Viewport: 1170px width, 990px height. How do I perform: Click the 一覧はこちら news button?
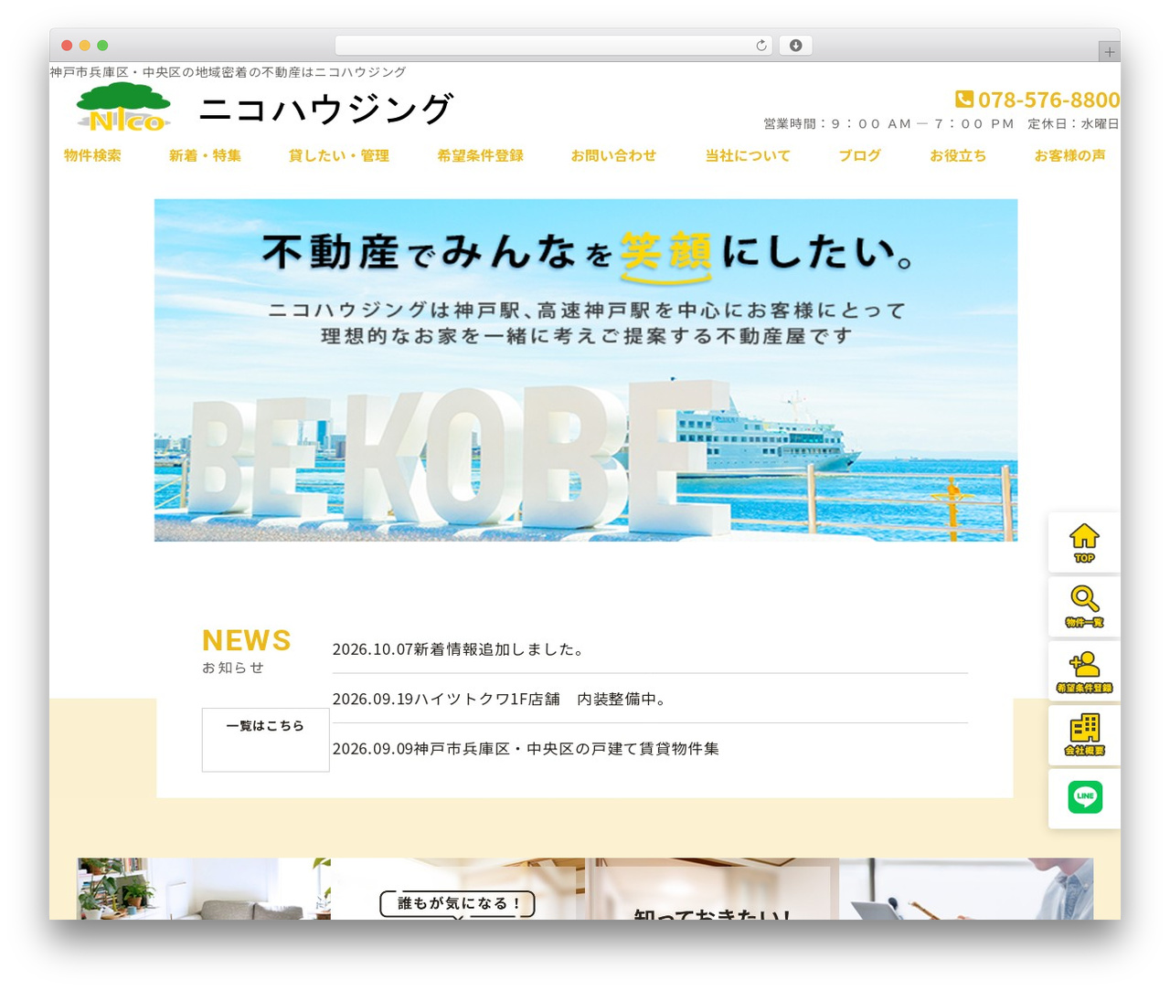pyautogui.click(x=265, y=740)
